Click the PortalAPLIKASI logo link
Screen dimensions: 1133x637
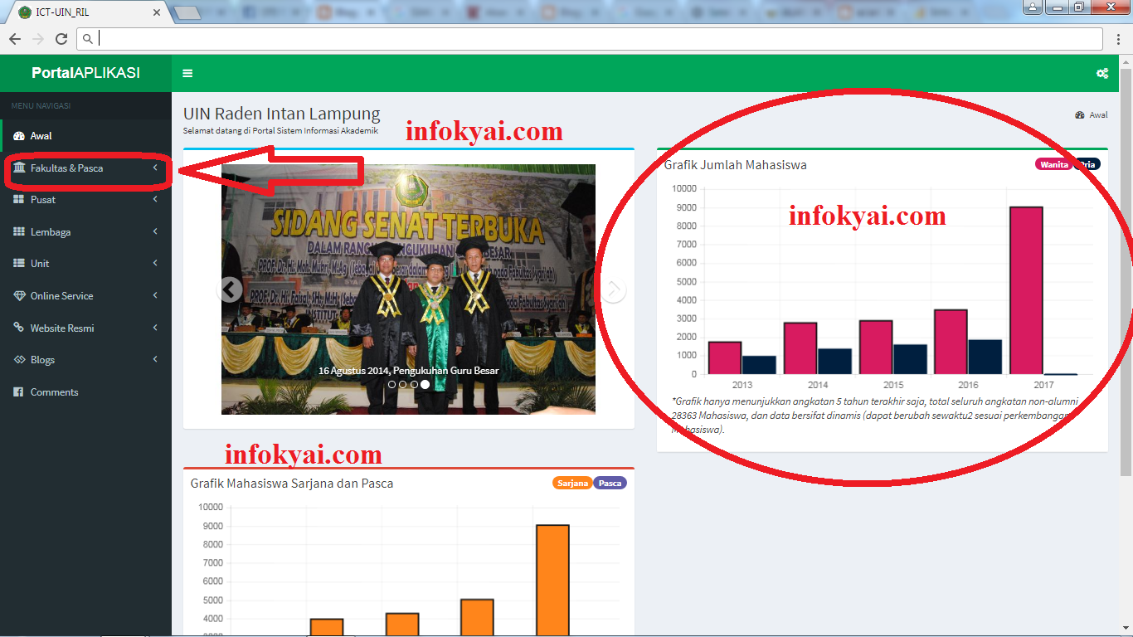tap(85, 73)
